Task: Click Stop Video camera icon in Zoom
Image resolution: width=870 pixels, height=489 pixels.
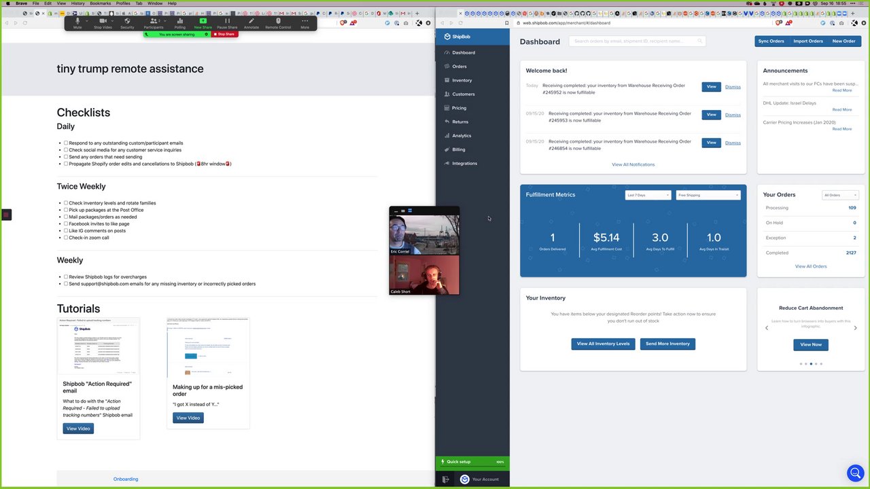Action: 103,21
